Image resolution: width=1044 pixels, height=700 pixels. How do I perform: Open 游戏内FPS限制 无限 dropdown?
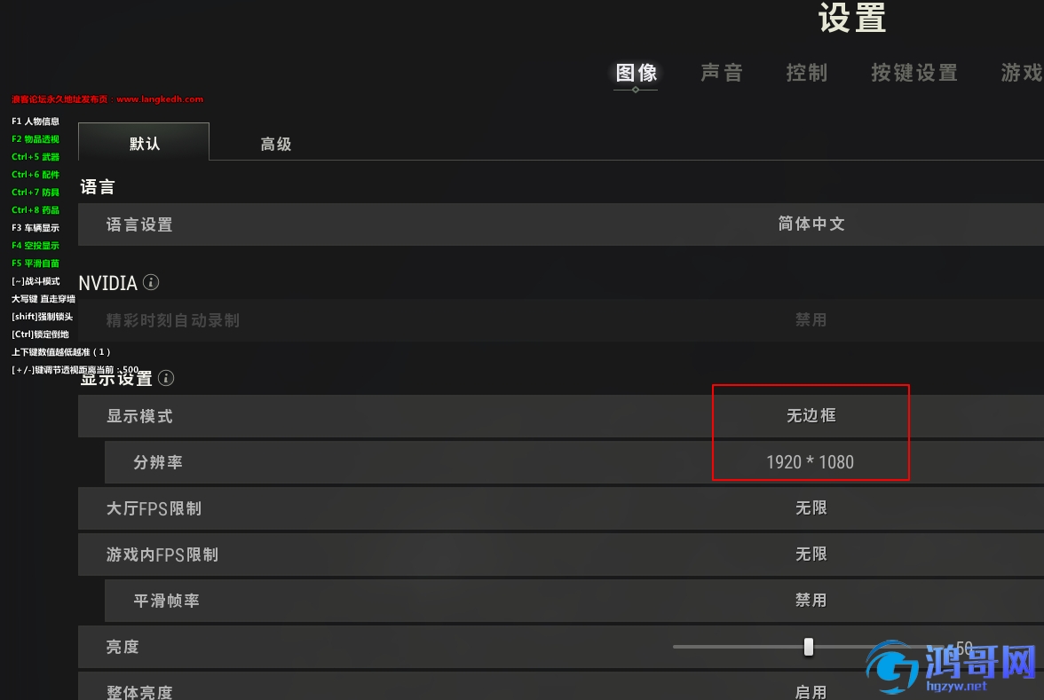tap(811, 554)
